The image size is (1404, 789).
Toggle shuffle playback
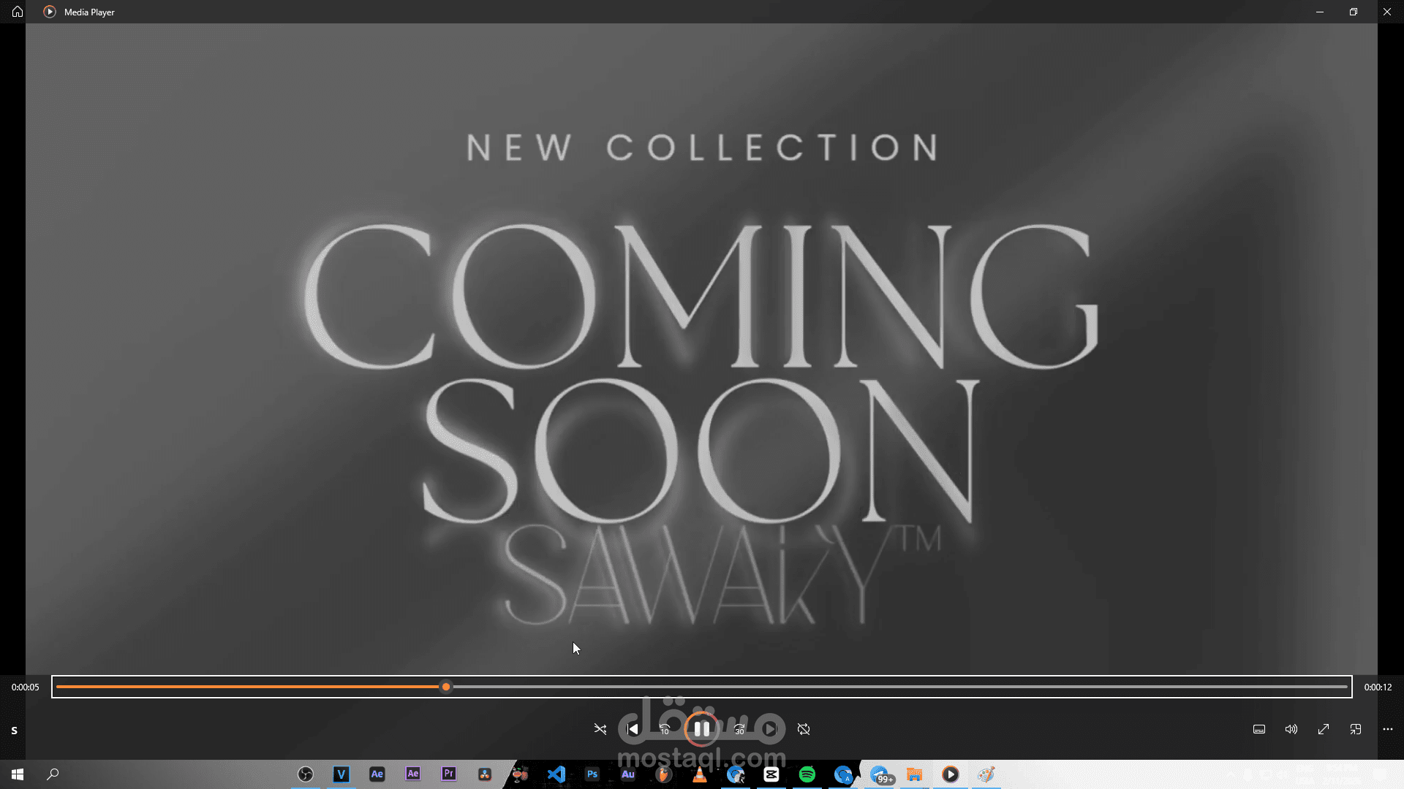tap(600, 729)
